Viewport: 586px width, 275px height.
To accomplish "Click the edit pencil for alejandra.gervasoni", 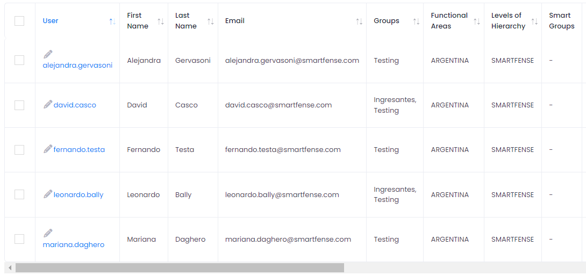I will click(48, 54).
